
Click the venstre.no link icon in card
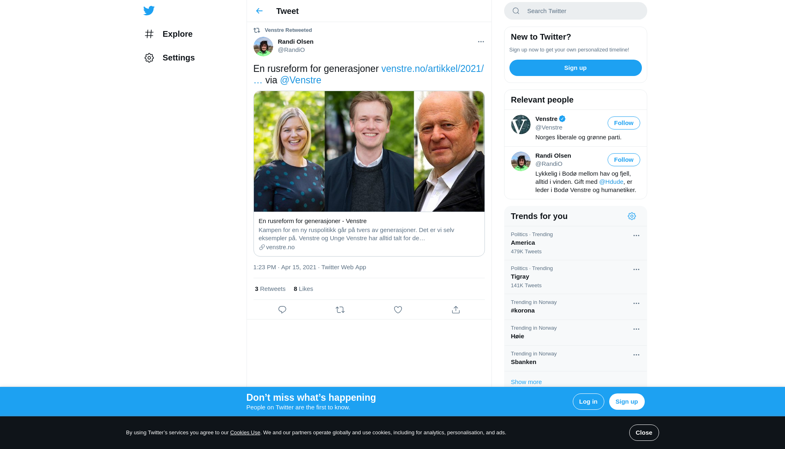click(x=262, y=247)
